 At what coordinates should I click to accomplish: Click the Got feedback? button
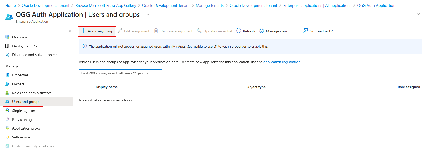coord(318,31)
